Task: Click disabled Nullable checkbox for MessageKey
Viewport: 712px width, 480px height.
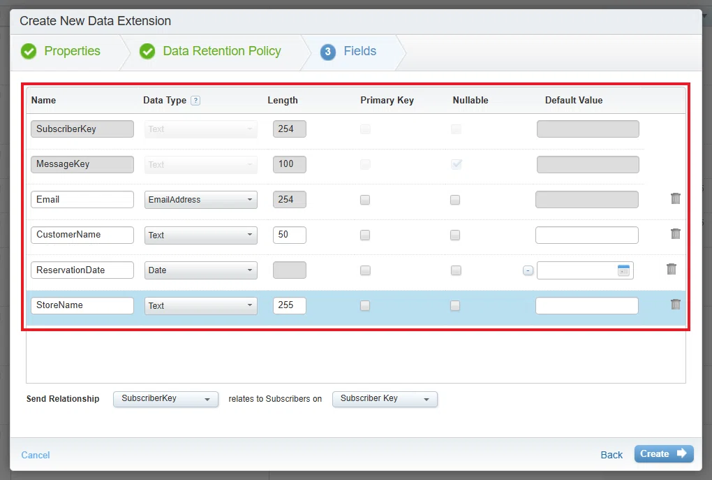Action: tap(457, 164)
